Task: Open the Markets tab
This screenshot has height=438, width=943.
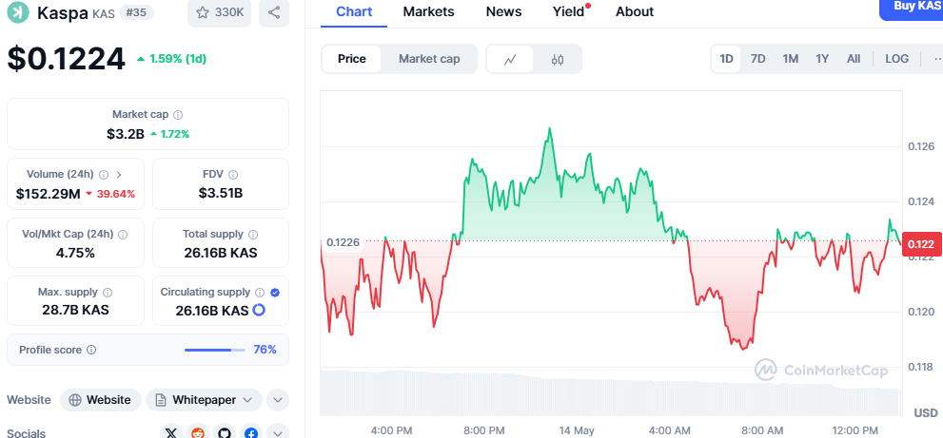Action: click(x=428, y=11)
